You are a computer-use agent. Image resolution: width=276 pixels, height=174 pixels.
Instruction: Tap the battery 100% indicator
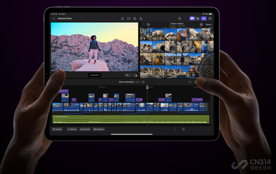209,14
